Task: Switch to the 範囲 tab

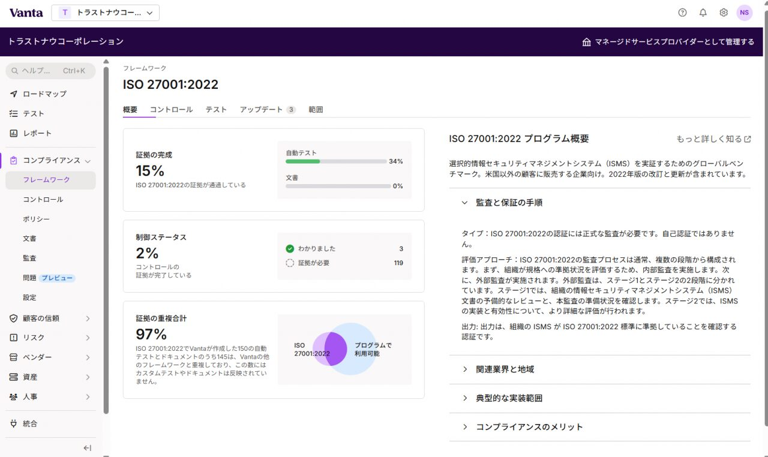Action: [x=316, y=110]
